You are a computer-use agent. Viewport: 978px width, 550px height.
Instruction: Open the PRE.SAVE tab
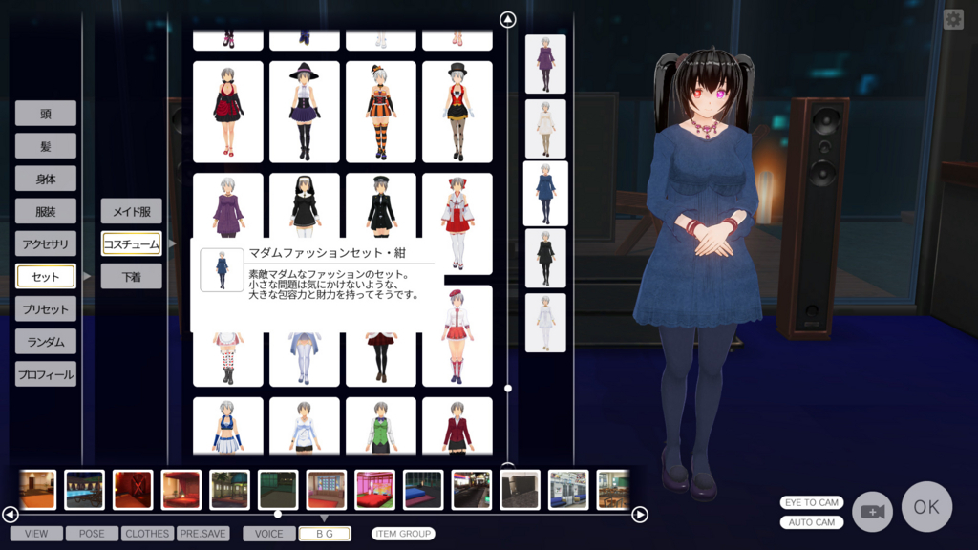[x=202, y=534]
